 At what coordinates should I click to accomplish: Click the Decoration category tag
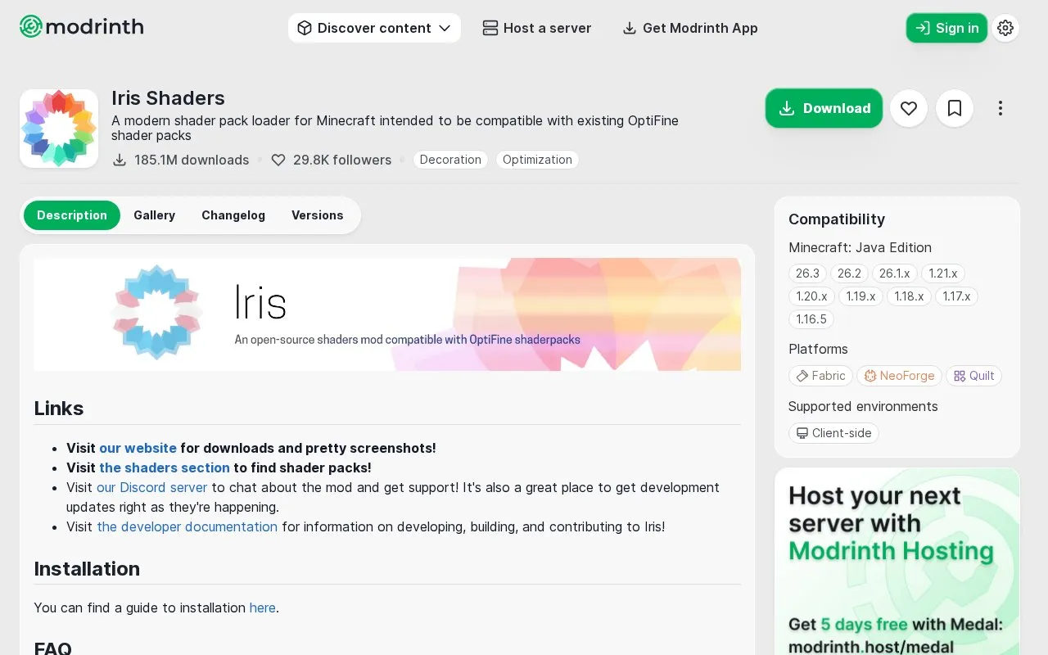[x=450, y=160]
